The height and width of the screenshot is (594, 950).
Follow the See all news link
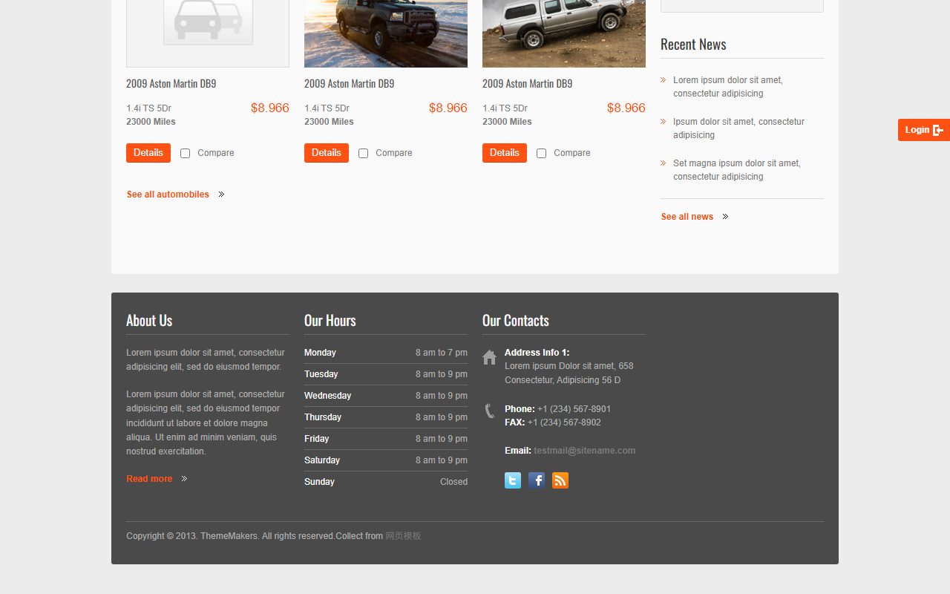687,217
